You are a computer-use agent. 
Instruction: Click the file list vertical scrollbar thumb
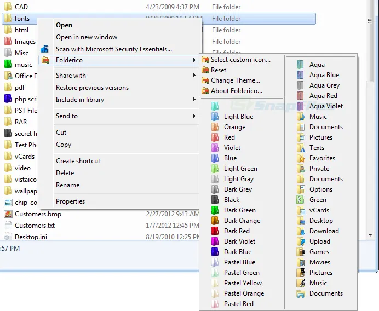pyautogui.click(x=370, y=41)
